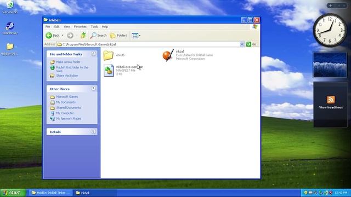The image size is (351, 197).
Task: Expand the address bar dropdown arrow
Action: pyautogui.click(x=242, y=44)
